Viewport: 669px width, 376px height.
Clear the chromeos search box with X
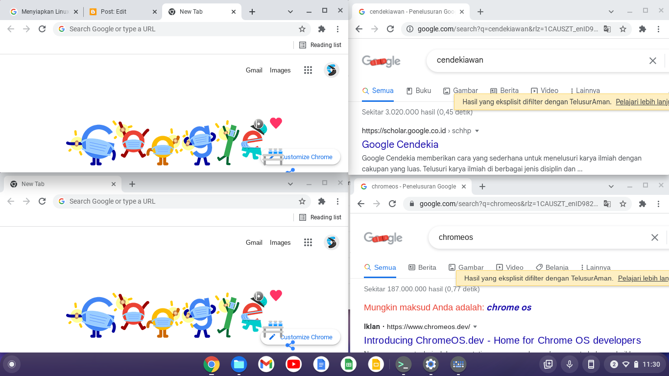655,237
